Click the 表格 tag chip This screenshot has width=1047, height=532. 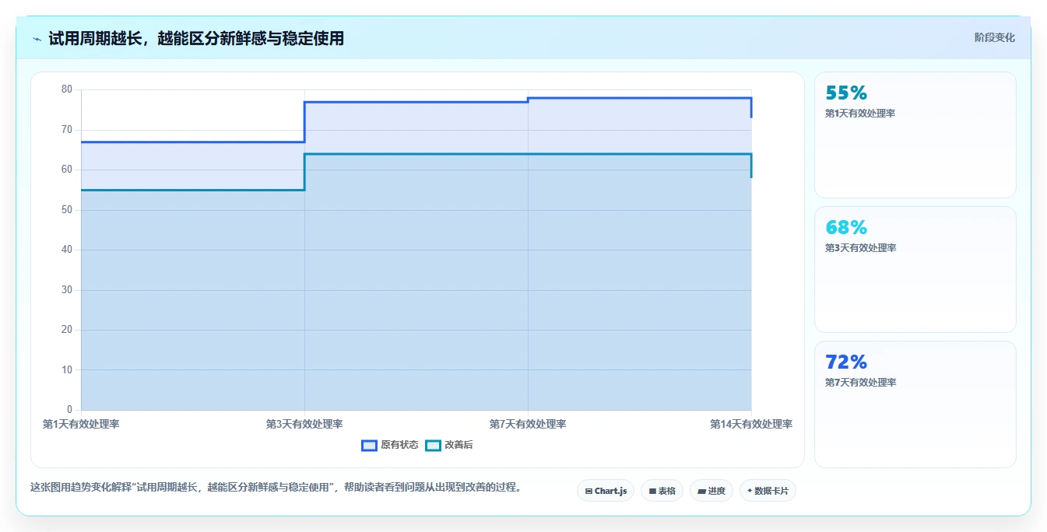pos(662,491)
